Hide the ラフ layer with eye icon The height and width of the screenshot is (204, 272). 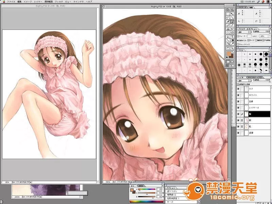coord(239,89)
